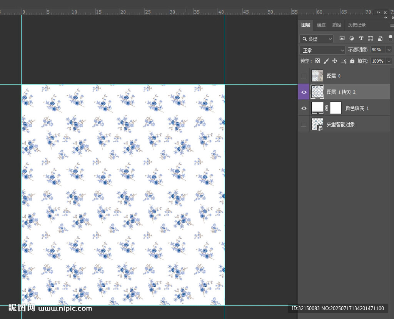Lock image pixels brush icon
The width and height of the screenshot is (394, 319).
(326, 61)
